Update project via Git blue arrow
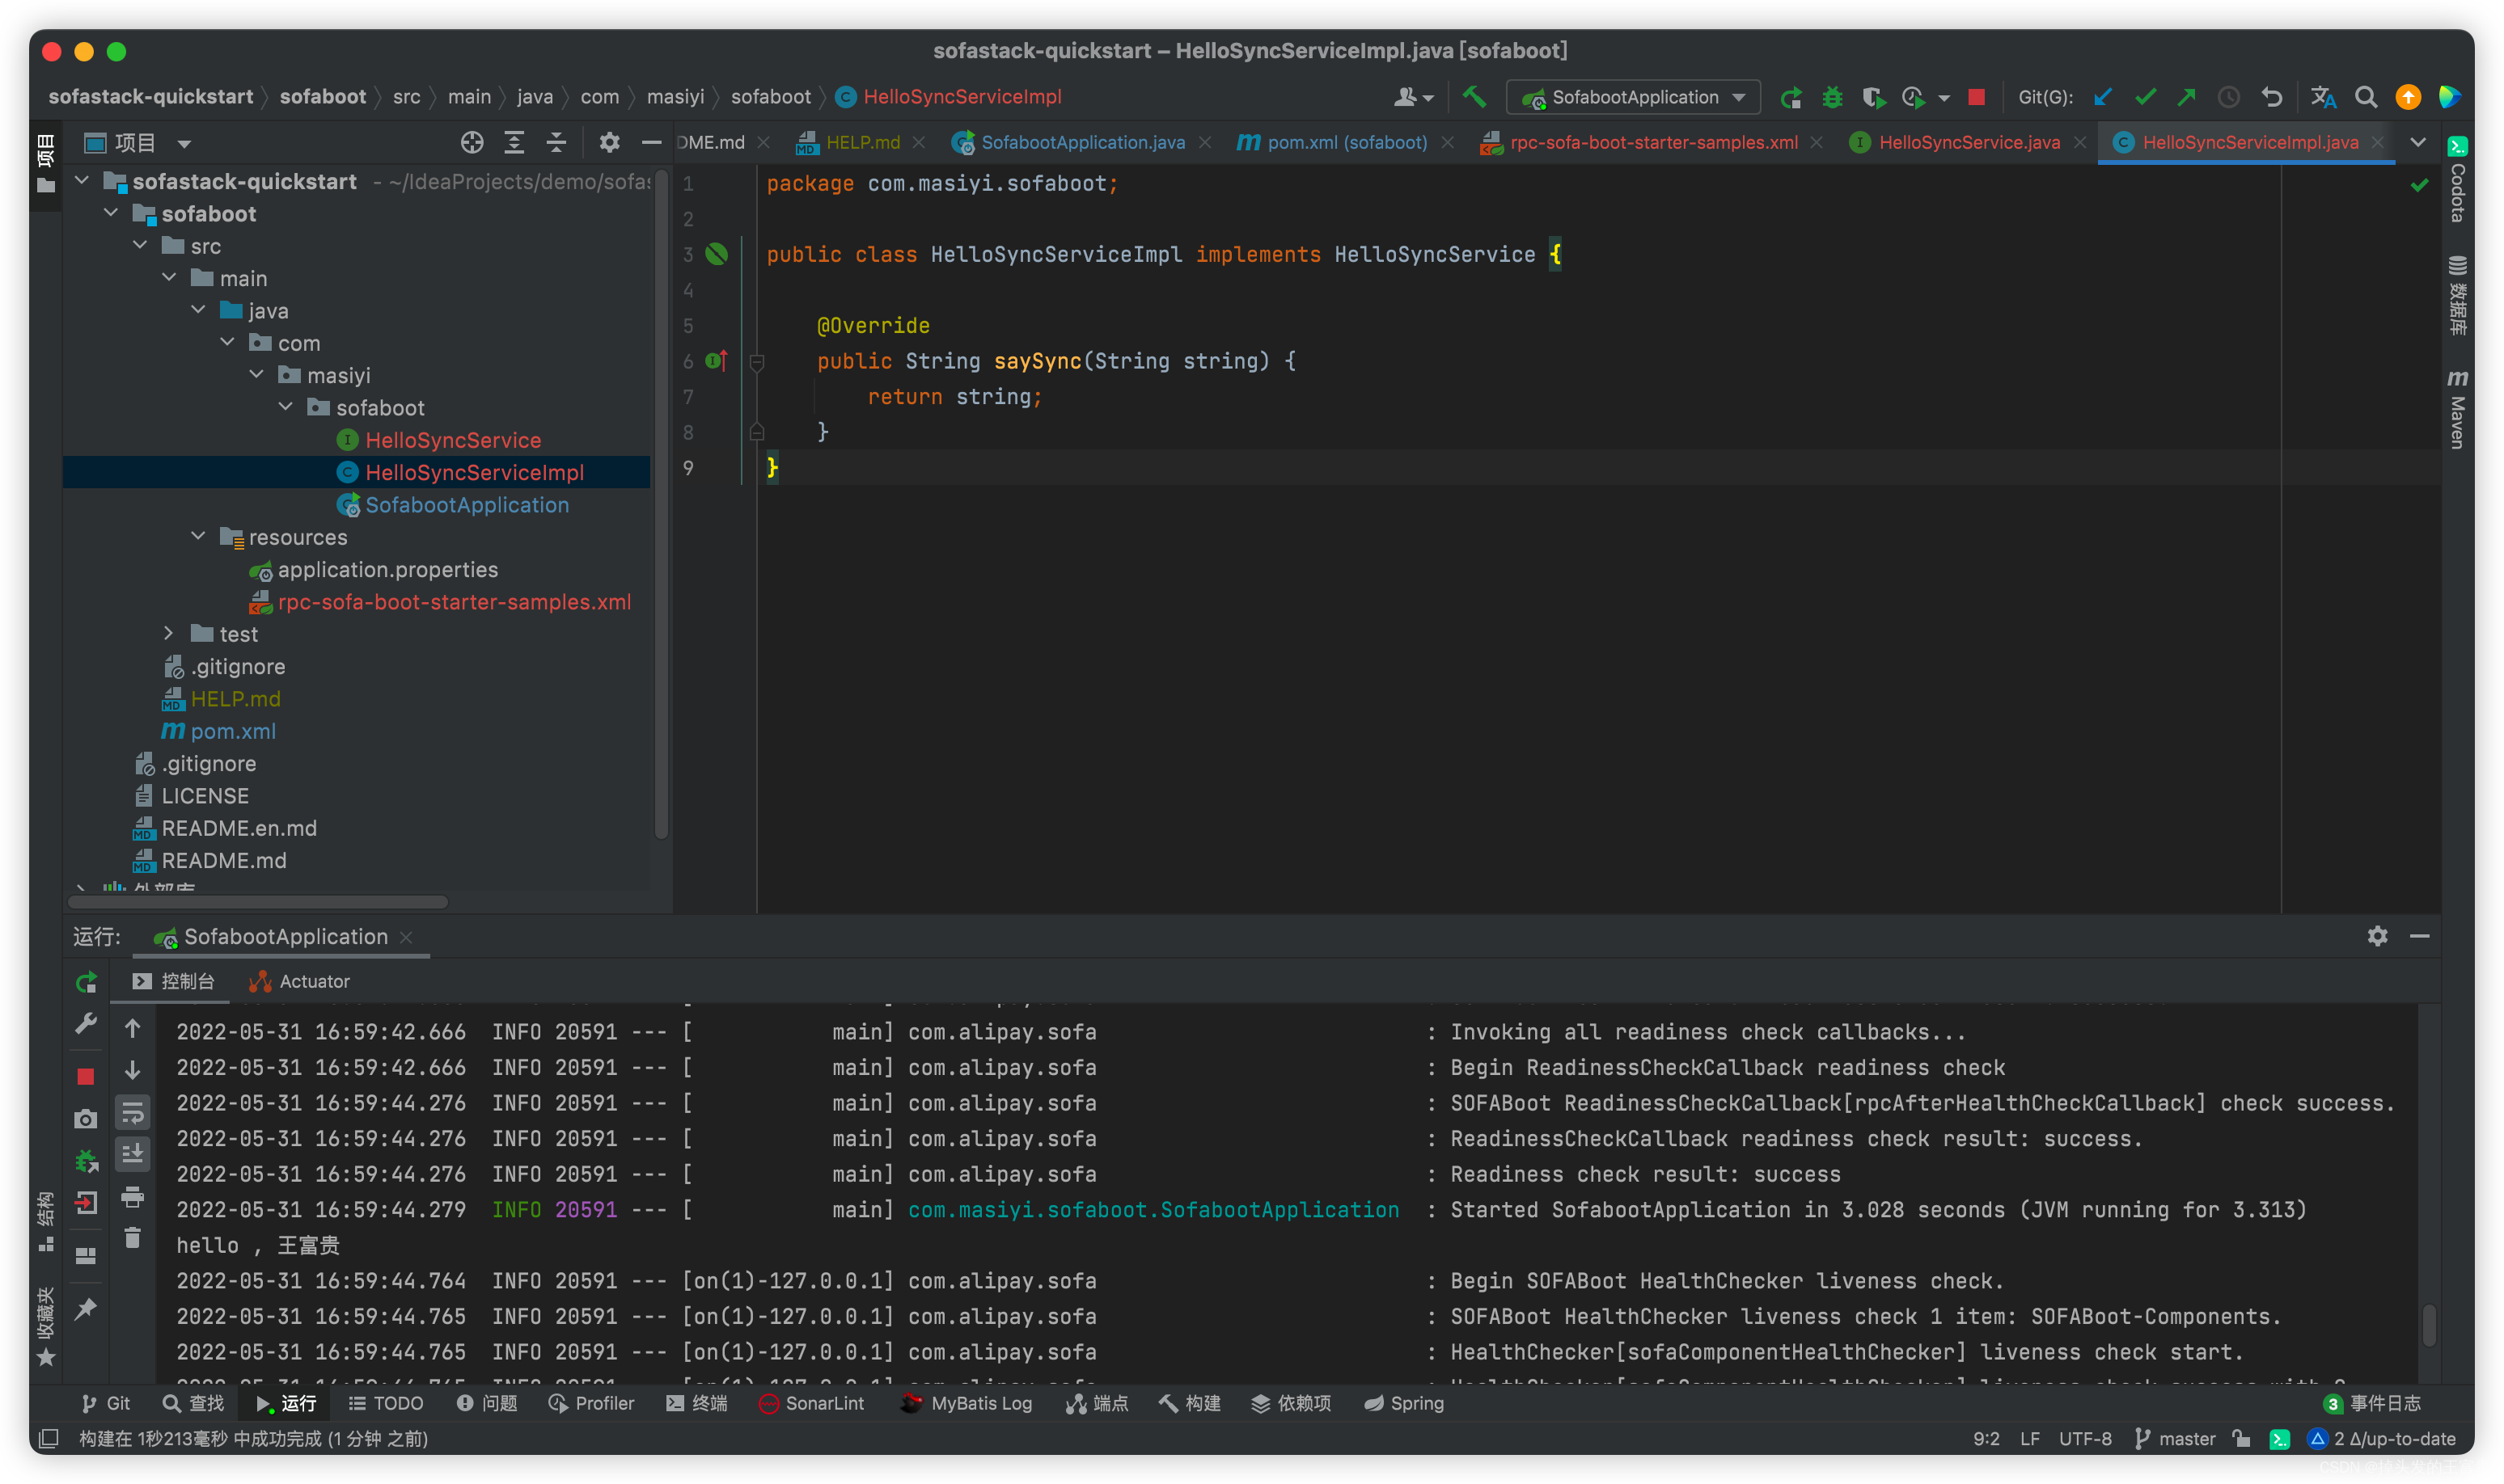The height and width of the screenshot is (1484, 2504). [2103, 97]
